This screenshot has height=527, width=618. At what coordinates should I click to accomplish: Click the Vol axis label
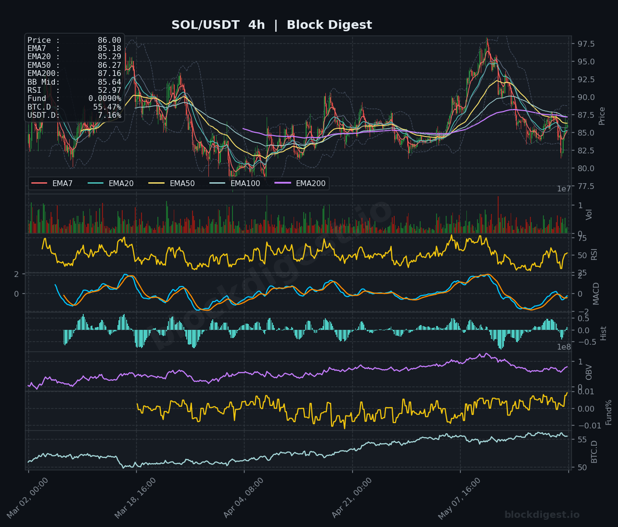click(x=589, y=214)
